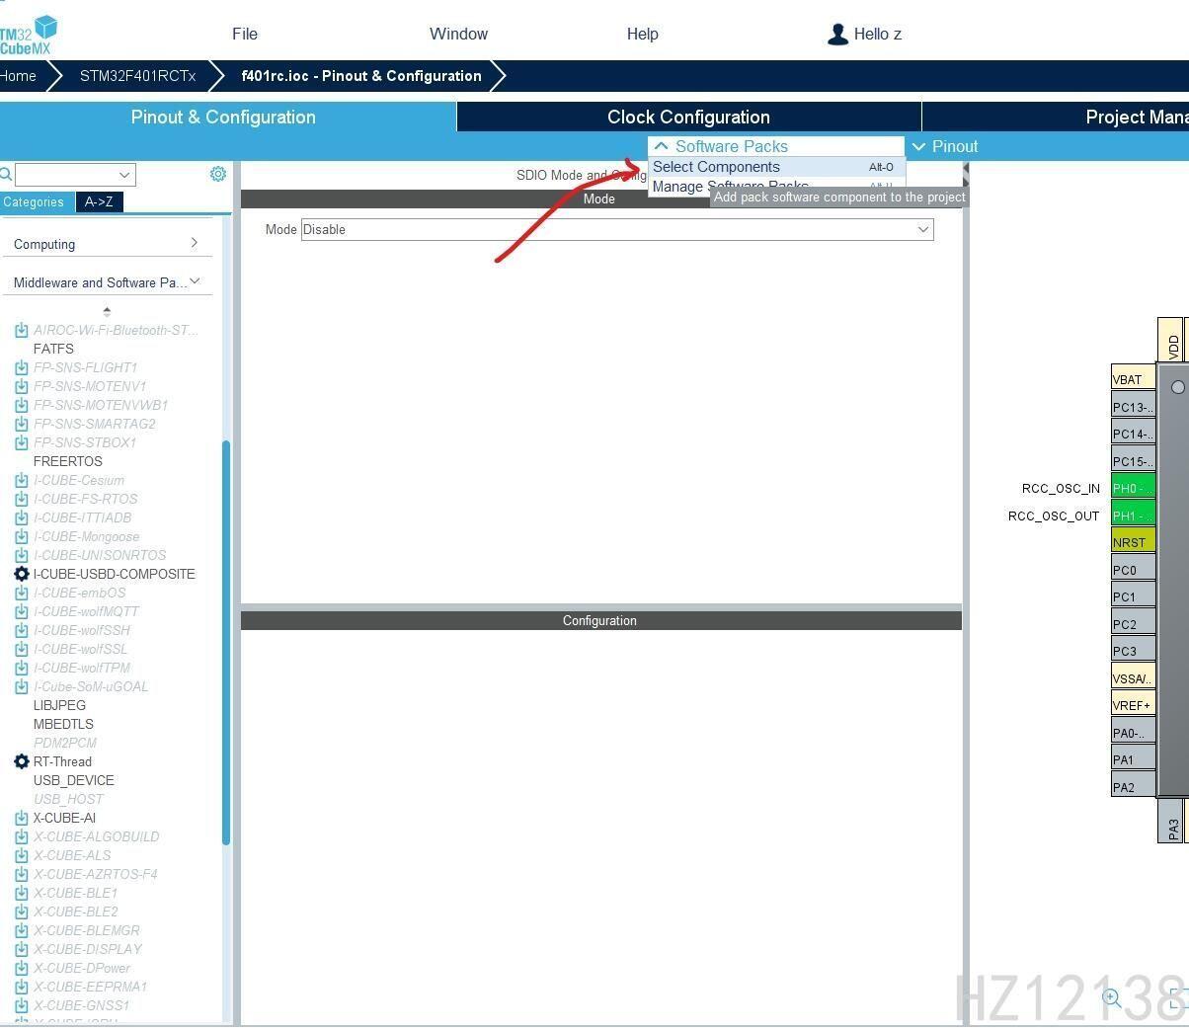Switch to the A->Z tab
The height and width of the screenshot is (1031, 1189).
[99, 202]
